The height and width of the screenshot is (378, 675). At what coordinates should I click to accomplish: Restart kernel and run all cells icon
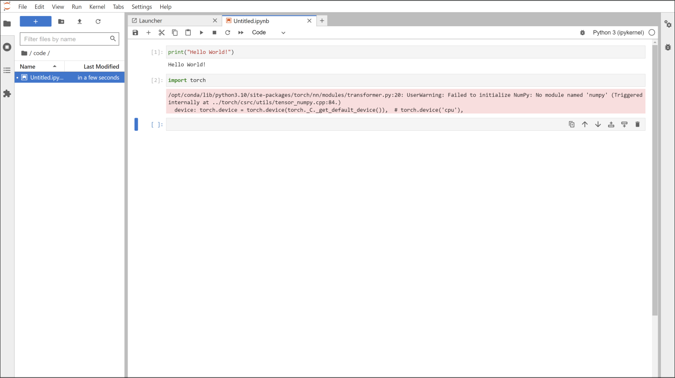point(240,32)
